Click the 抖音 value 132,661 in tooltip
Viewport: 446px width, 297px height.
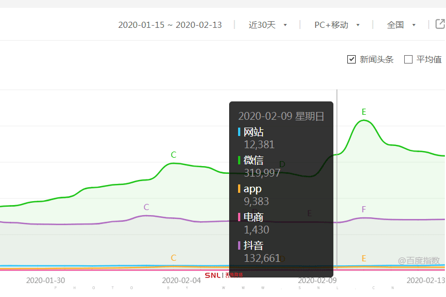tap(262, 258)
